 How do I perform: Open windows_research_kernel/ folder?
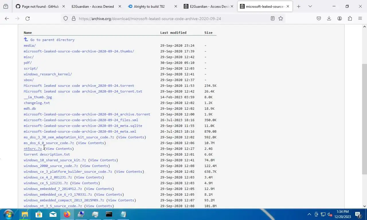[x=48, y=74]
